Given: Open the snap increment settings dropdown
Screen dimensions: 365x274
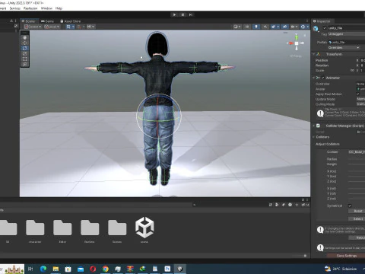Looking at the screenshot, I should [x=90, y=27].
